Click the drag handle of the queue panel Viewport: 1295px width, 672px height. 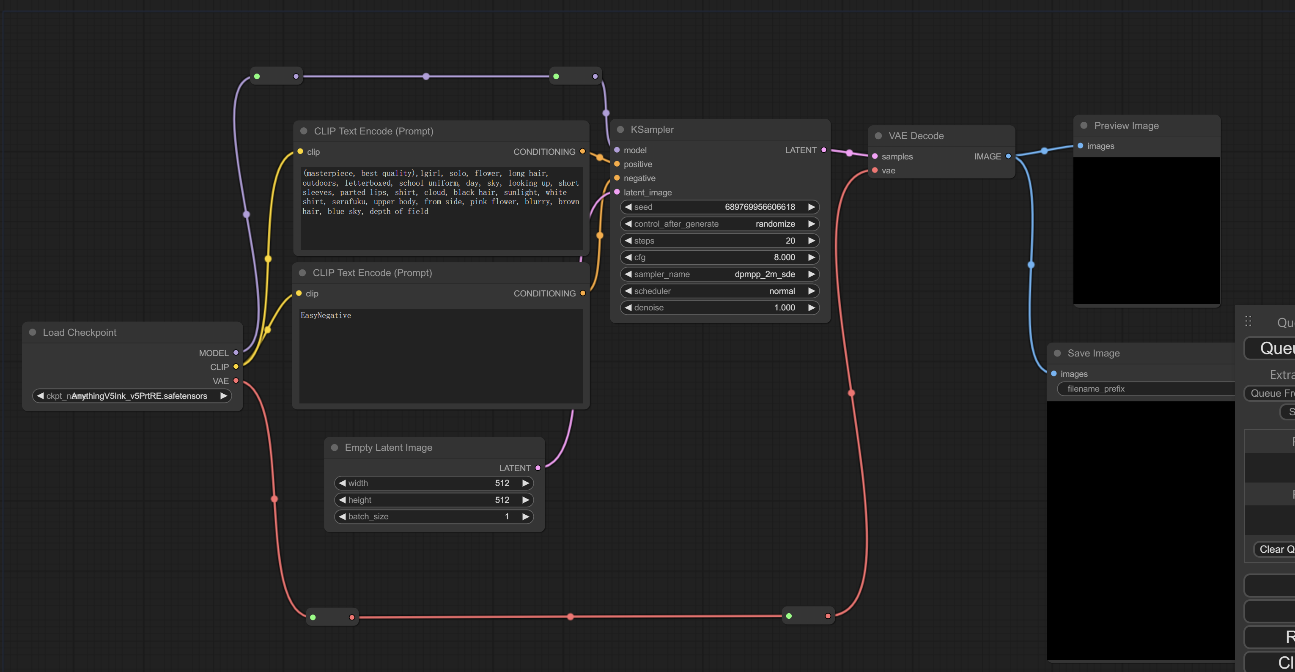click(x=1248, y=321)
